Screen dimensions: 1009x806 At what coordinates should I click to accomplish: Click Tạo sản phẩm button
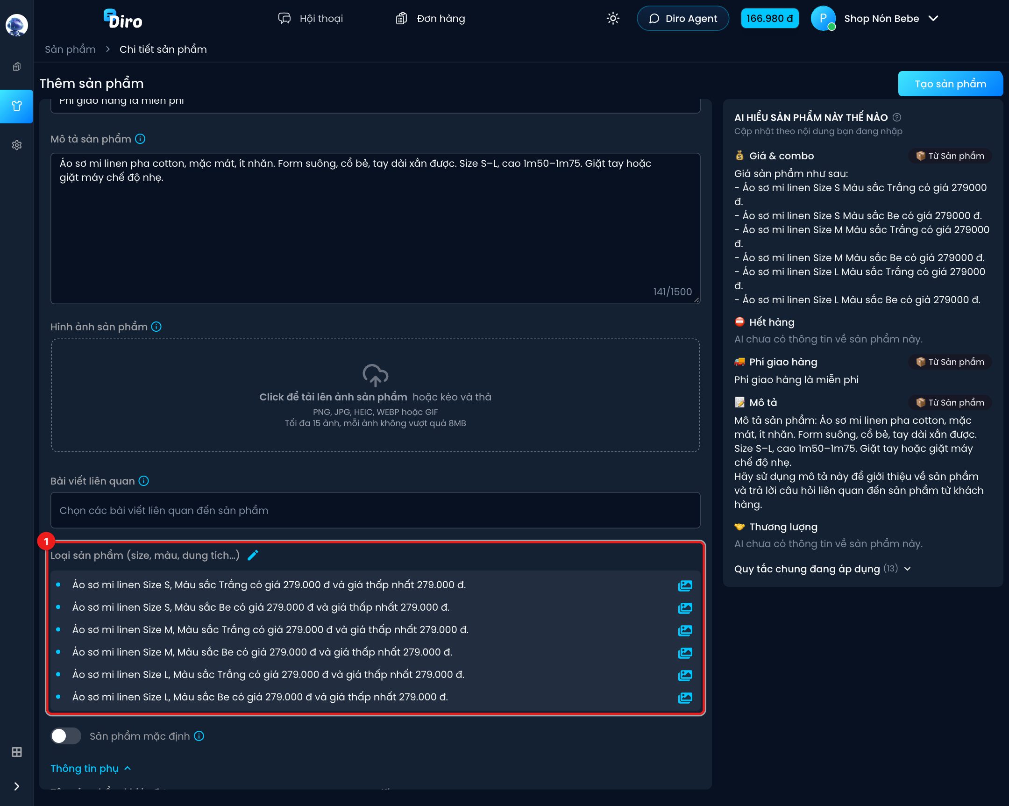click(x=950, y=84)
